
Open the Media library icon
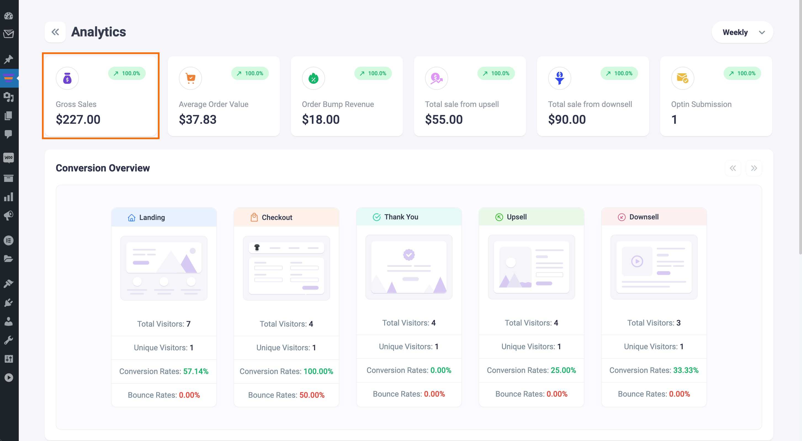tap(9, 97)
